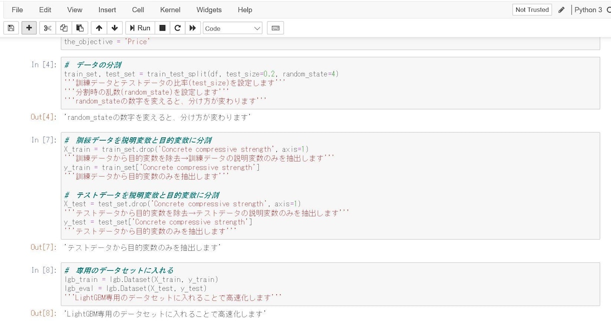Click the Out[8] output prompt
The width and height of the screenshot is (611, 325).
pyautogui.click(x=44, y=313)
